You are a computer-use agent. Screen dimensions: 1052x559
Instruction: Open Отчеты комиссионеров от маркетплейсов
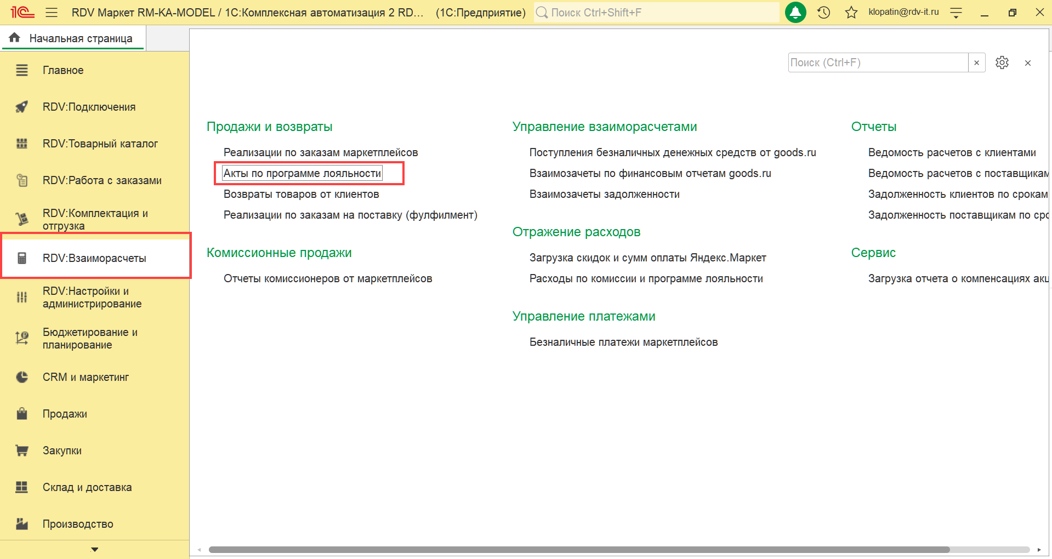pyautogui.click(x=328, y=278)
